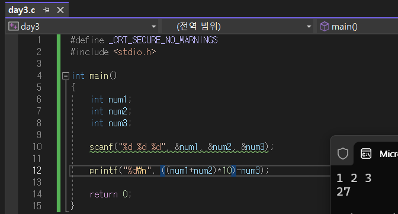398x214 pixels.
Task: Collapse the int main() code block
Action: click(66, 76)
